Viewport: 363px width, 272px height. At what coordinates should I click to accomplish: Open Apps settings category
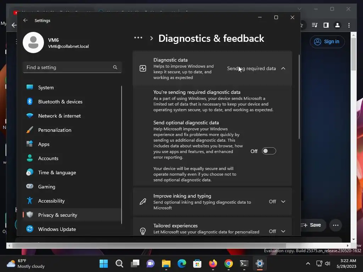(72, 144)
